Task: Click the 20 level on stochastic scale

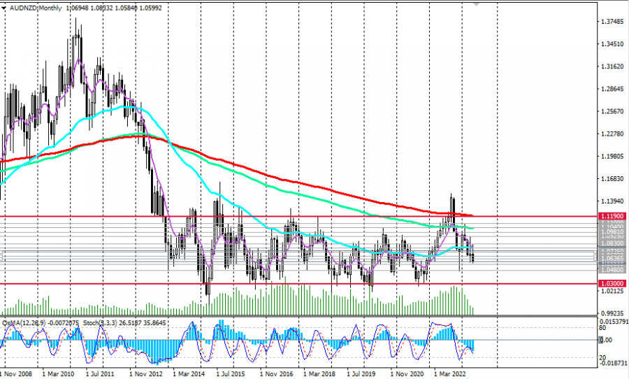Action: click(603, 357)
